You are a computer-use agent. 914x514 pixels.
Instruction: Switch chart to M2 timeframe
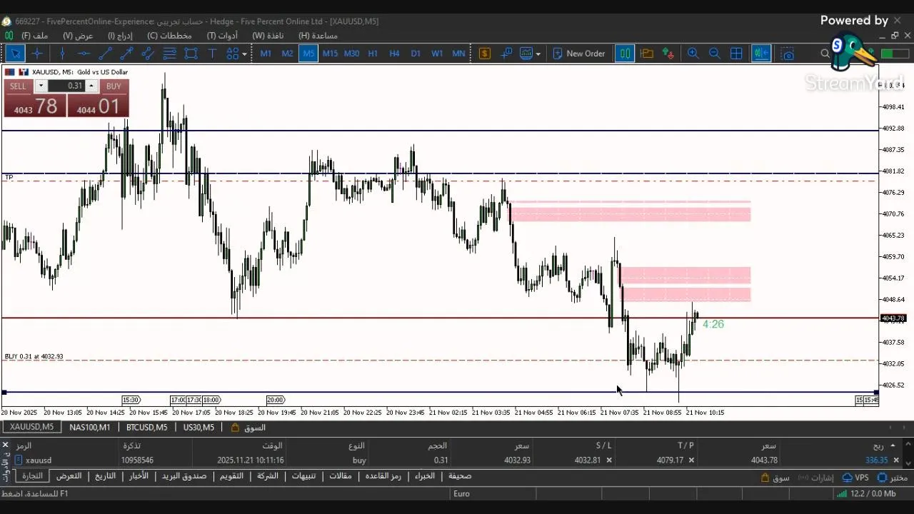(x=287, y=54)
